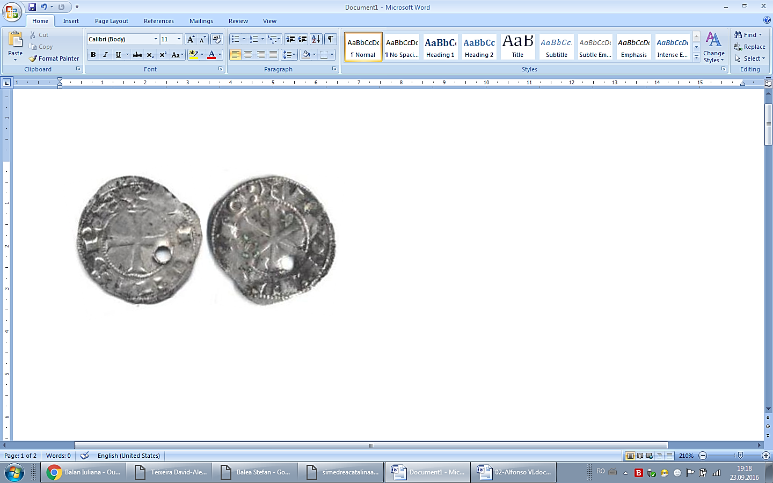Expand the Styles gallery more arrow
773x483 pixels.
pos(696,57)
